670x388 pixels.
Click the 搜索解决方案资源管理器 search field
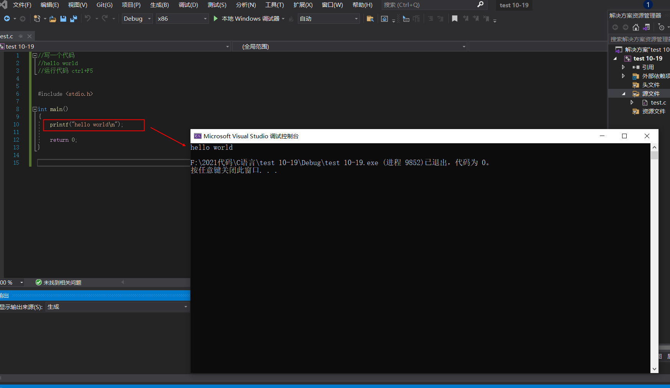(x=640, y=39)
